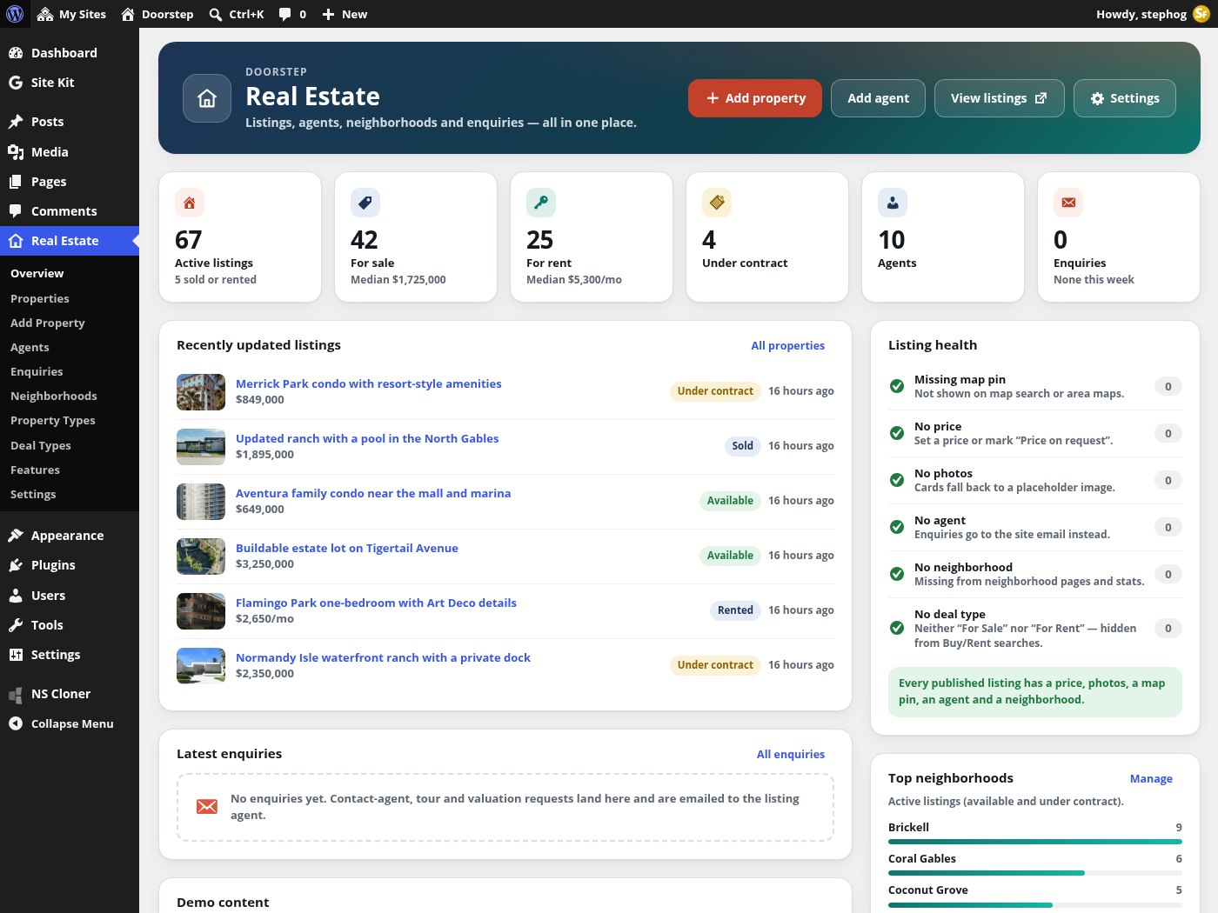Click the Media library icon
Screen dimensions: 1218x913
tap(16, 152)
